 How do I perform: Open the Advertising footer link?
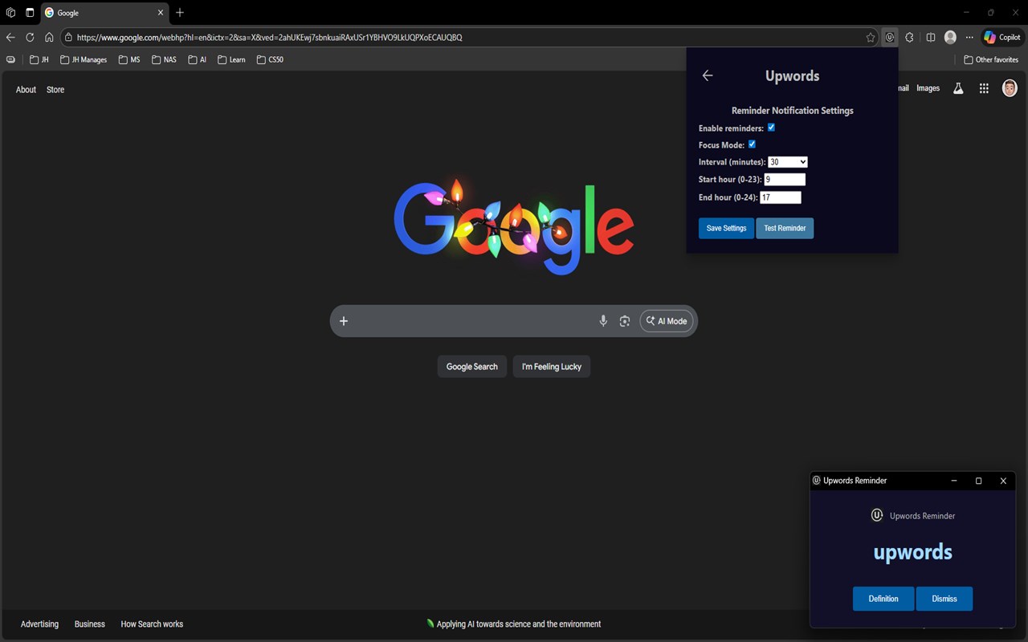pyautogui.click(x=39, y=624)
